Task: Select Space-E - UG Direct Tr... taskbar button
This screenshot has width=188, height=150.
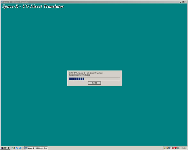Action: click(x=36, y=148)
